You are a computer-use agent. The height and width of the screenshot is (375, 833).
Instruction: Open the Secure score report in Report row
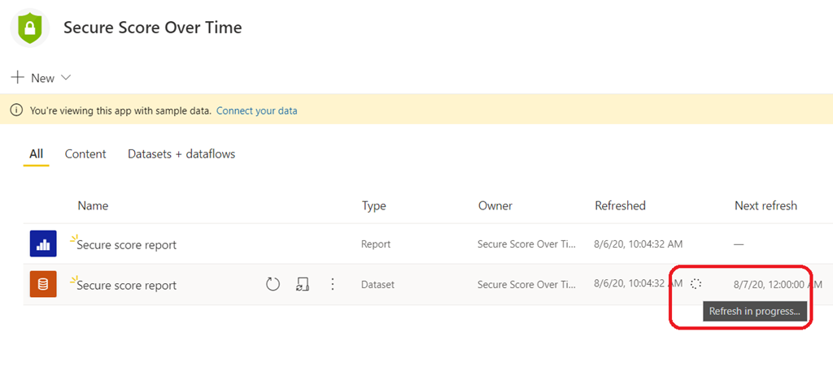127,244
